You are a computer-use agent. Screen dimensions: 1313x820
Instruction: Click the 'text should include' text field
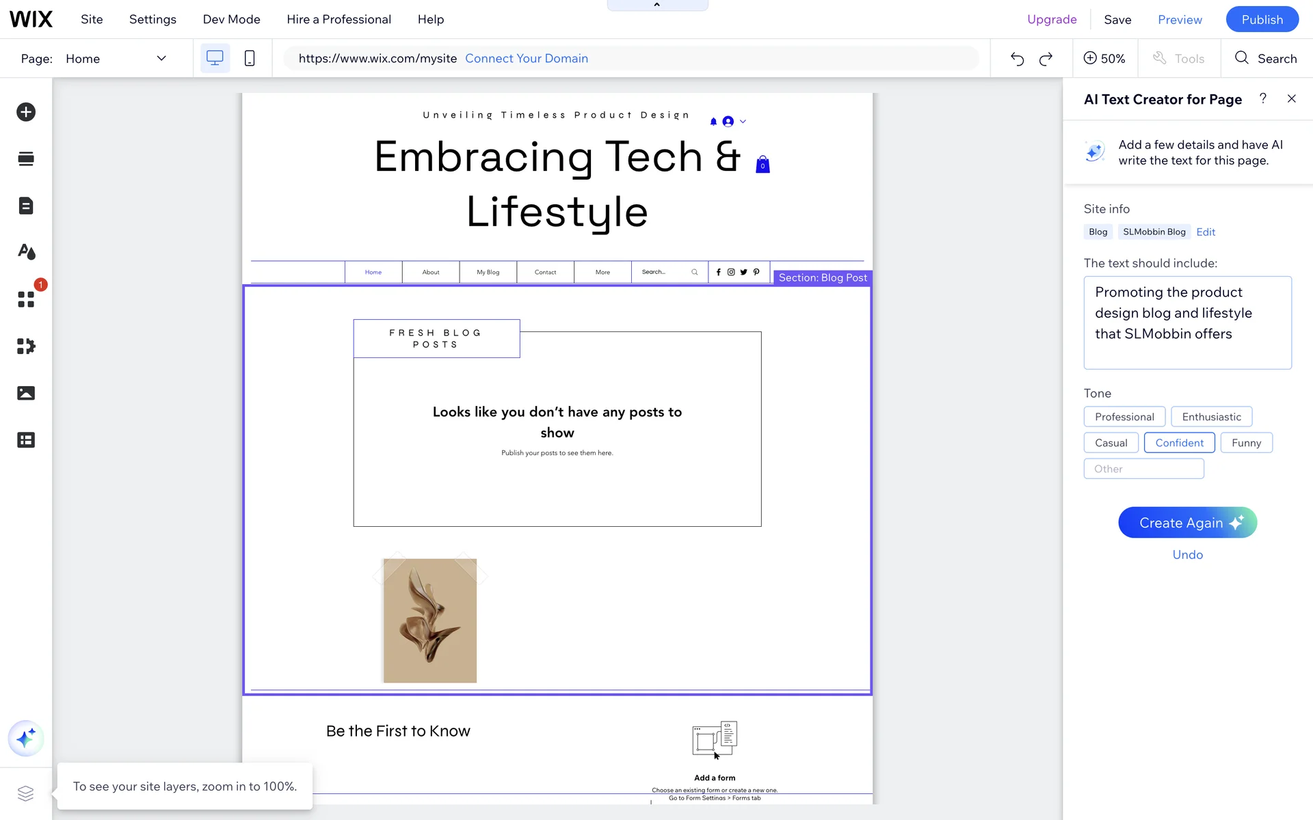[x=1186, y=323]
